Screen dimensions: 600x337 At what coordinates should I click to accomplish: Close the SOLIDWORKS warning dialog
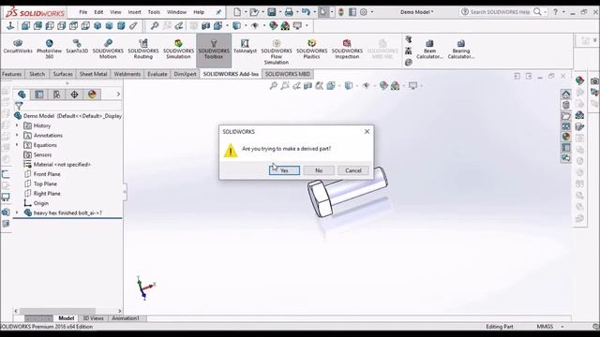pos(367,131)
